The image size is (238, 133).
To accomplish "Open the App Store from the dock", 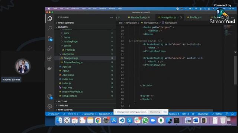I will tap(114, 120).
